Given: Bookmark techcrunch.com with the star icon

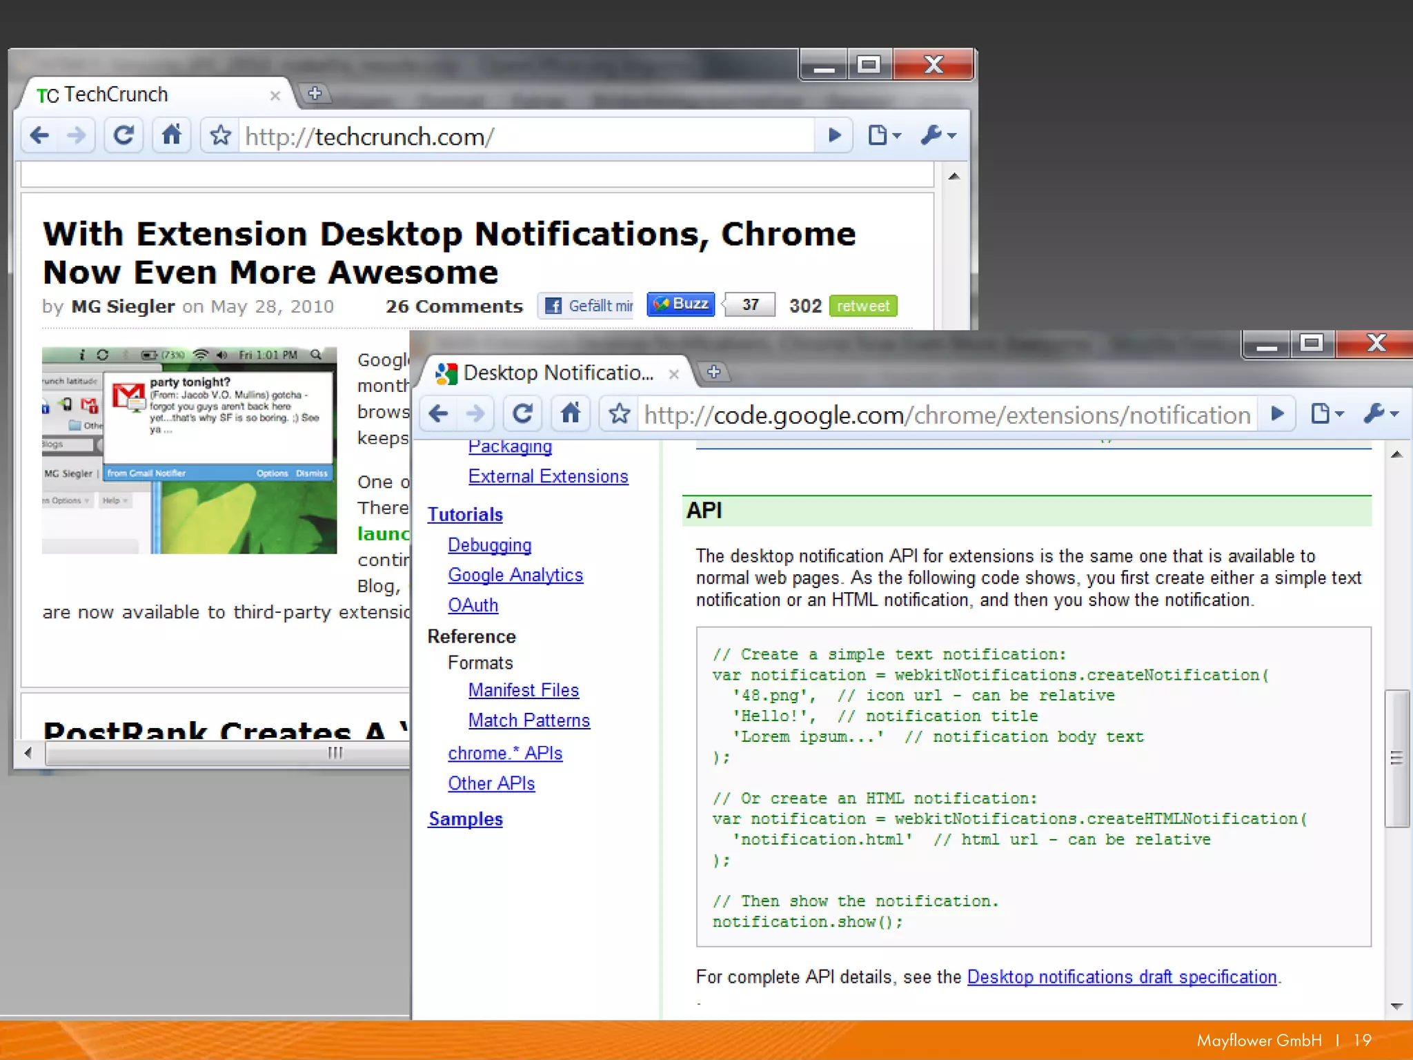Looking at the screenshot, I should click(220, 135).
